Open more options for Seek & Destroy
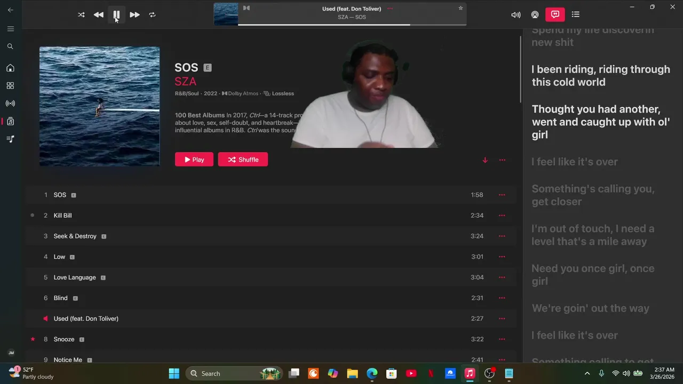The image size is (683, 384). (502, 236)
